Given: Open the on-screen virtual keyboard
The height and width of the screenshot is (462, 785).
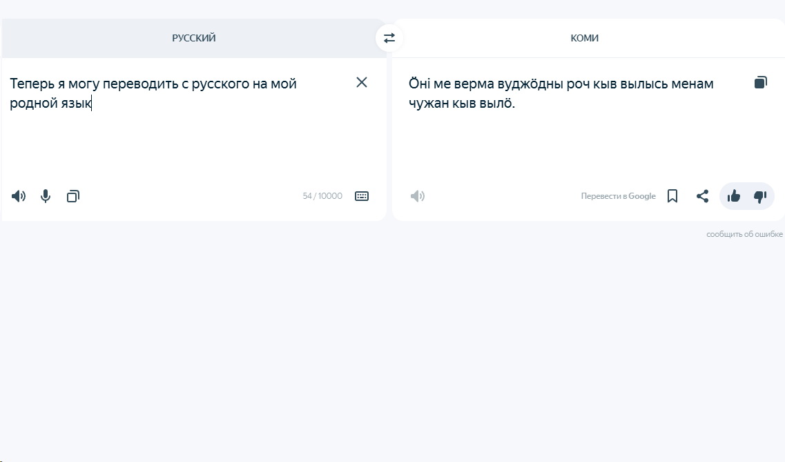Looking at the screenshot, I should click(362, 196).
